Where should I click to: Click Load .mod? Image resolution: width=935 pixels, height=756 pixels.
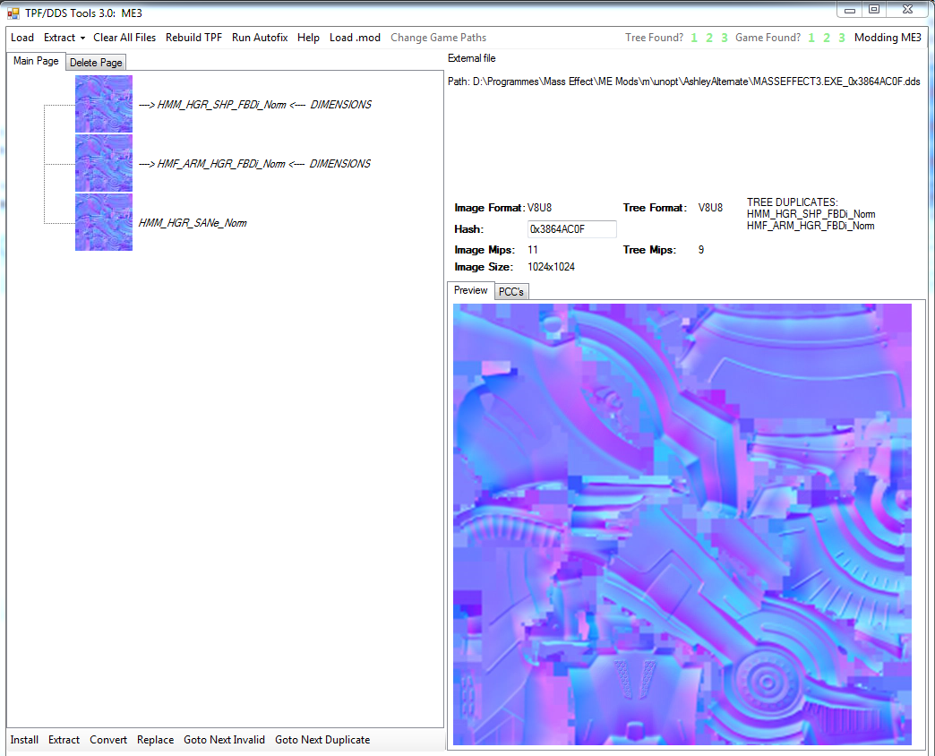[x=355, y=38]
